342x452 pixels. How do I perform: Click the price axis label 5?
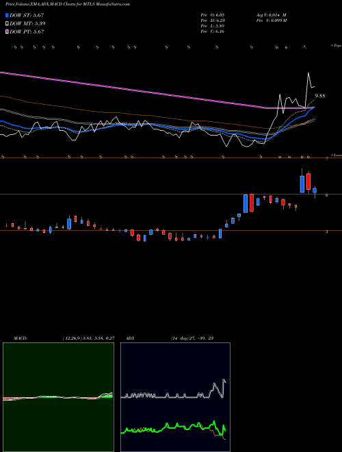coord(327,231)
